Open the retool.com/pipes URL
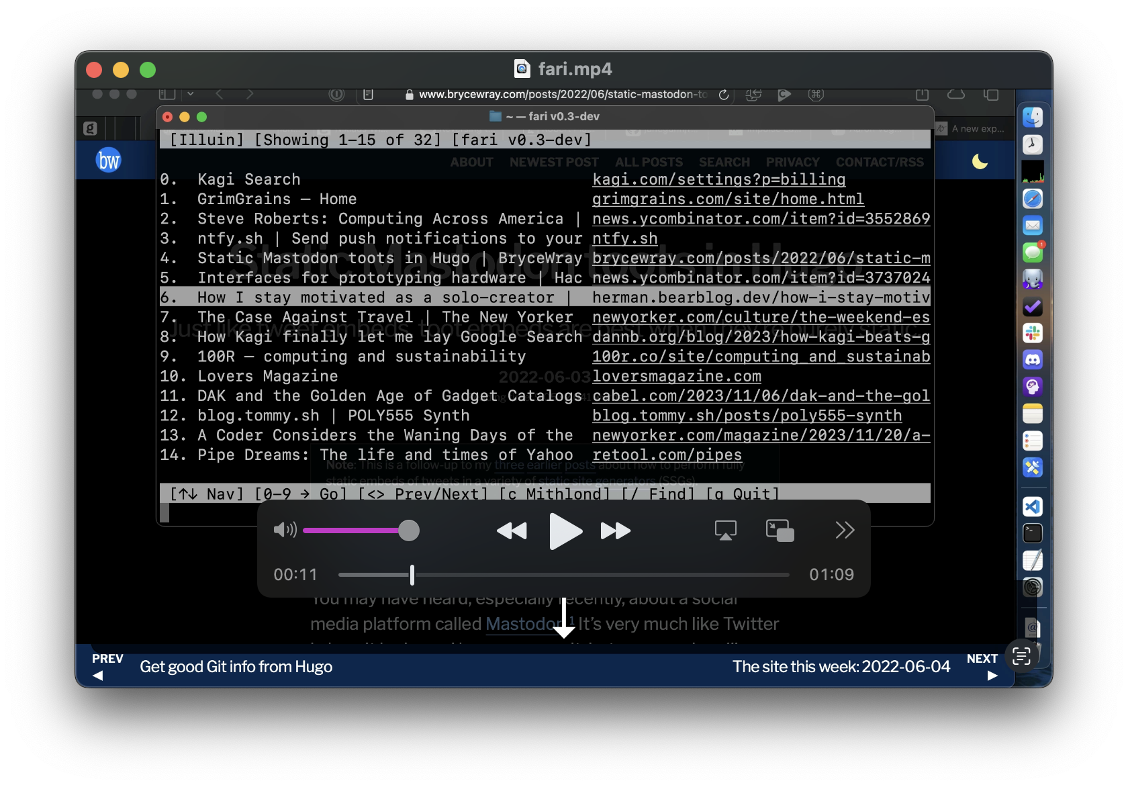 pos(667,455)
